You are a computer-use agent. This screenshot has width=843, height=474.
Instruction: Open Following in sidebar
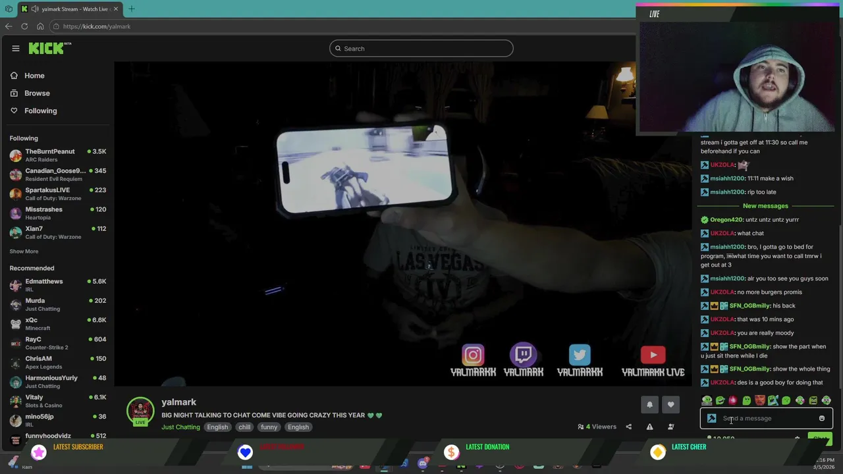[x=34, y=111]
